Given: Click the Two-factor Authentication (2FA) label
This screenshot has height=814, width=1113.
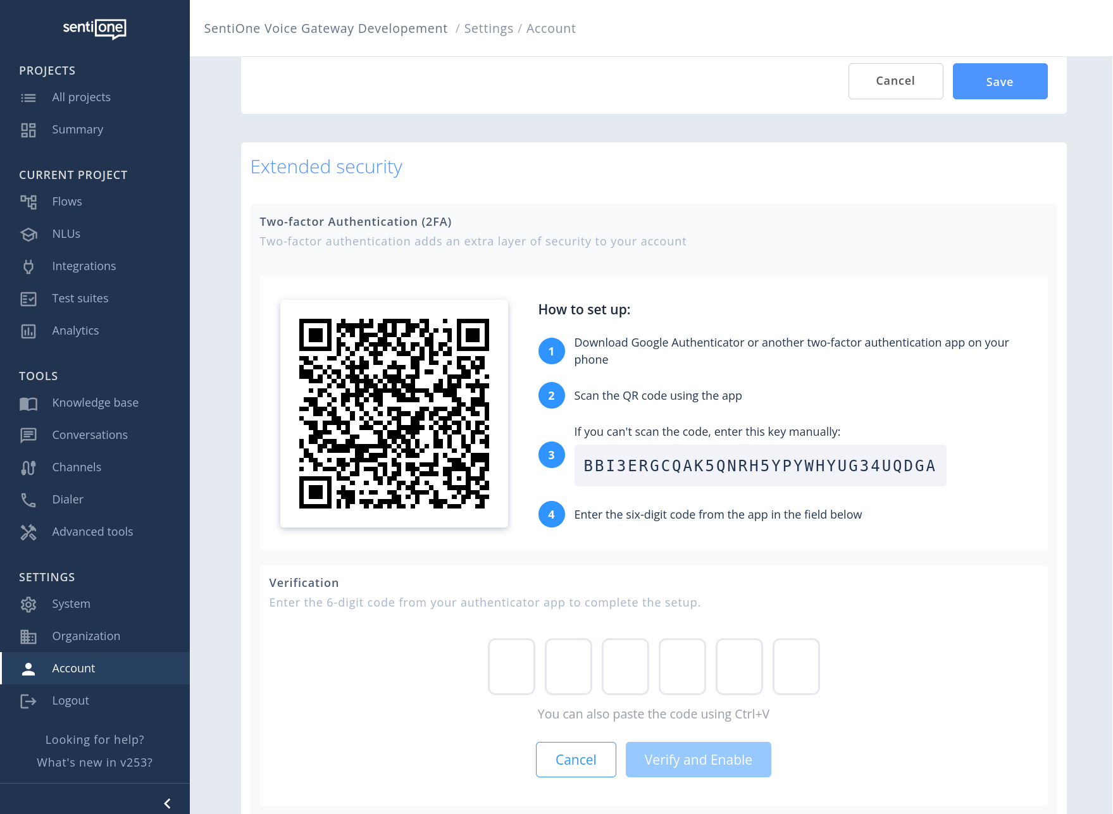Looking at the screenshot, I should pos(356,222).
